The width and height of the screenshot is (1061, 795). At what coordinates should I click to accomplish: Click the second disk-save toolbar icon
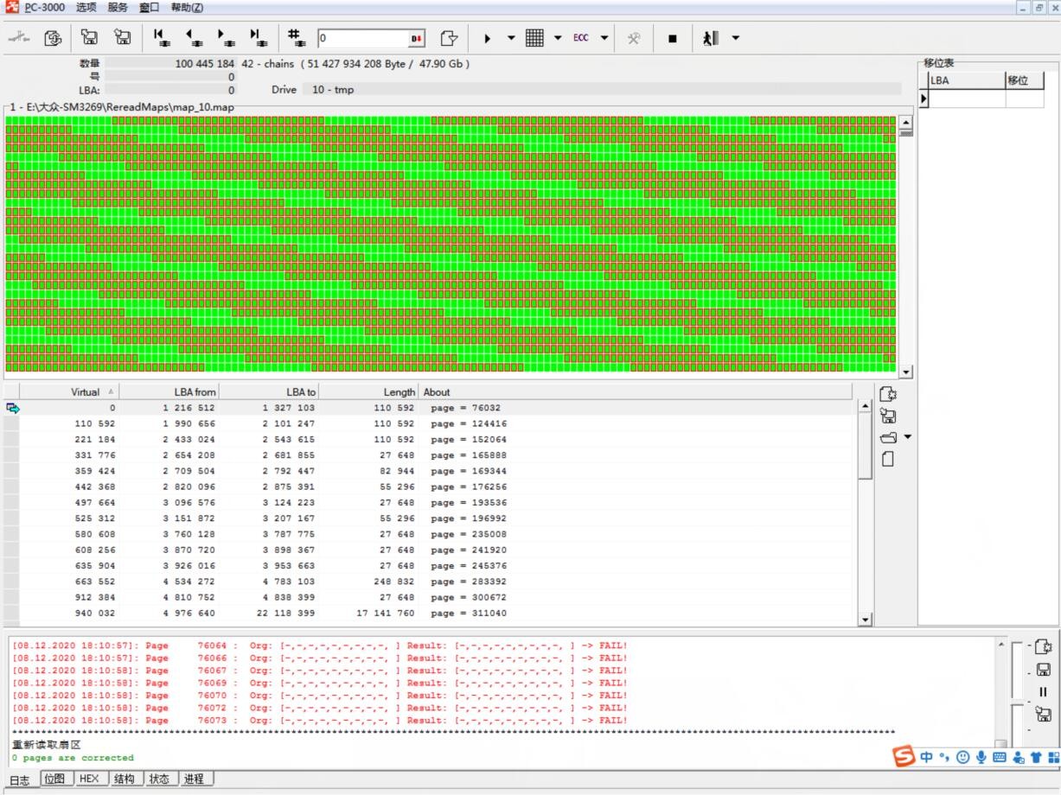click(123, 37)
